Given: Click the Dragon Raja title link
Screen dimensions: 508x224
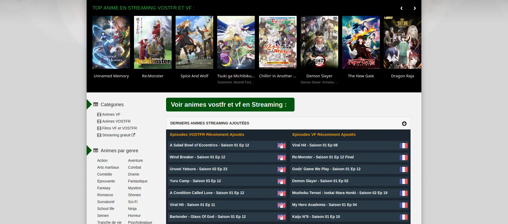Looking at the screenshot, I should point(403,76).
